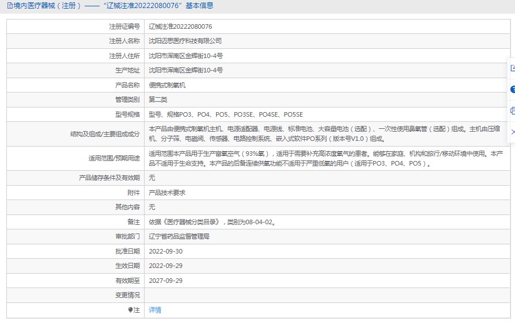Select the attachment value 产品技术要求
This screenshot has width=515, height=322.
pos(167,193)
